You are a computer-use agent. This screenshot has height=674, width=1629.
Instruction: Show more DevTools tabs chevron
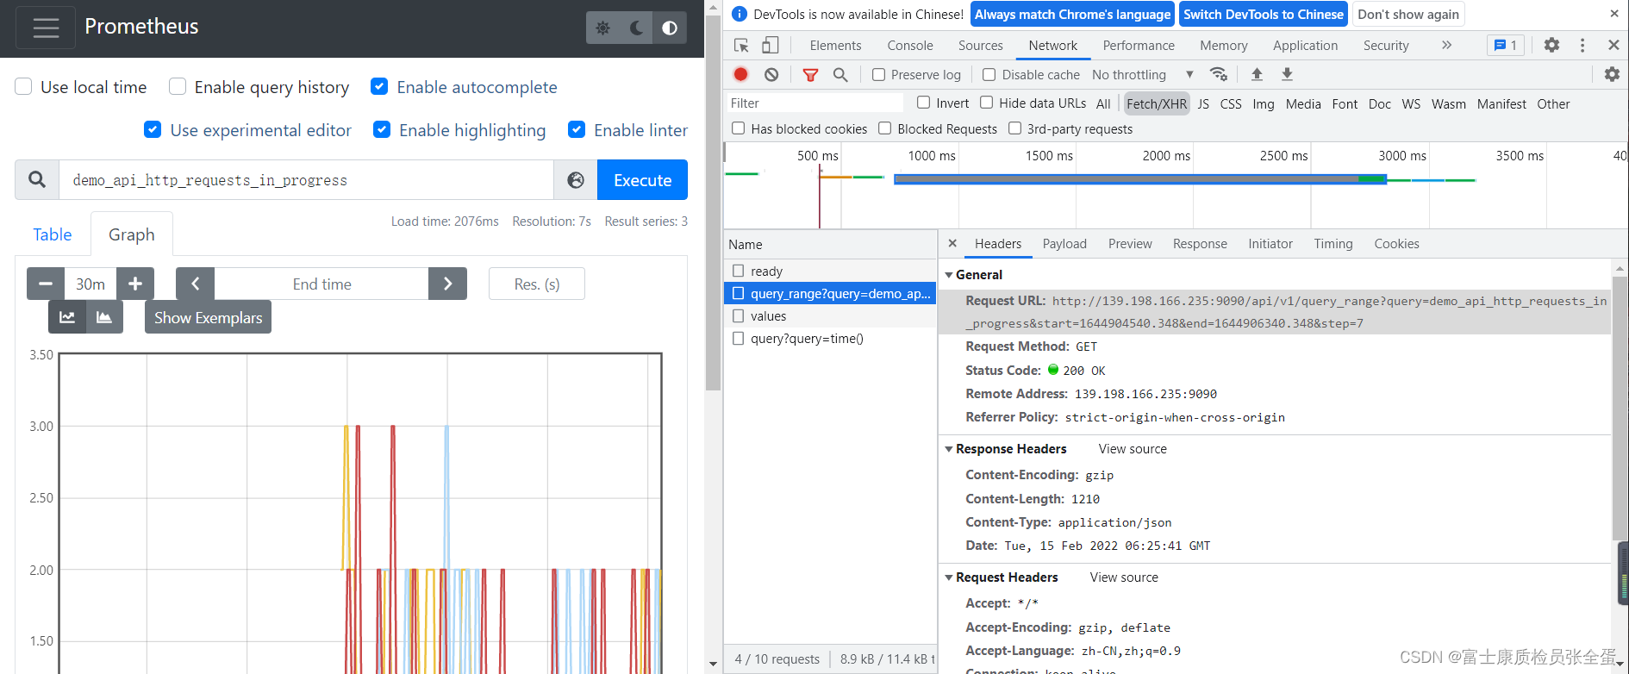pos(1446,45)
